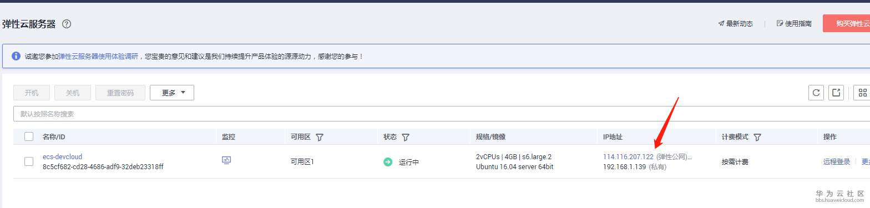Viewport: 870px width, 208px height.
Task: Click the refresh list icon
Action: point(816,93)
